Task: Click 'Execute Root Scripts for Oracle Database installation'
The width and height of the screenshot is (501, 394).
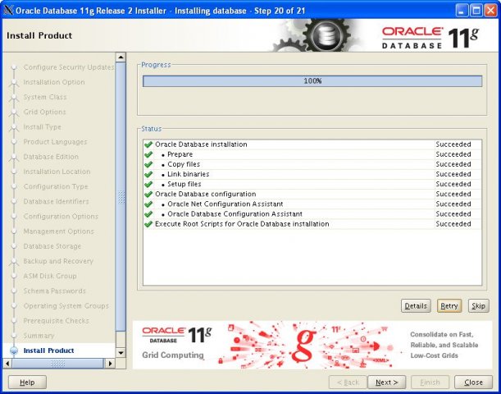Action: tap(242, 224)
